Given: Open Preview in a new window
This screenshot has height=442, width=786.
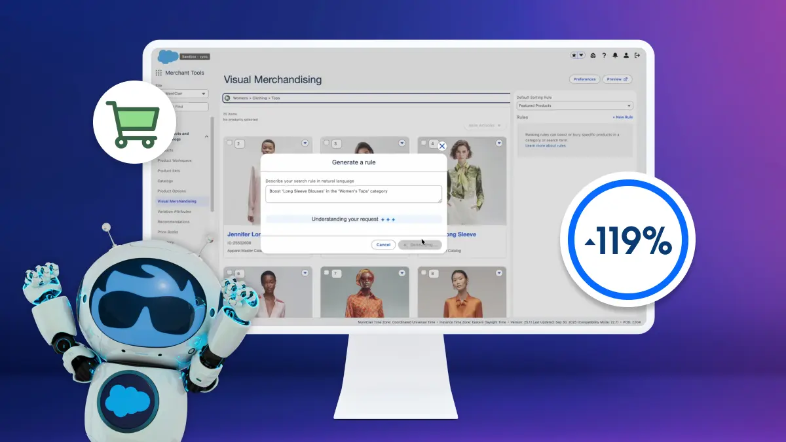Looking at the screenshot, I should pos(616,79).
